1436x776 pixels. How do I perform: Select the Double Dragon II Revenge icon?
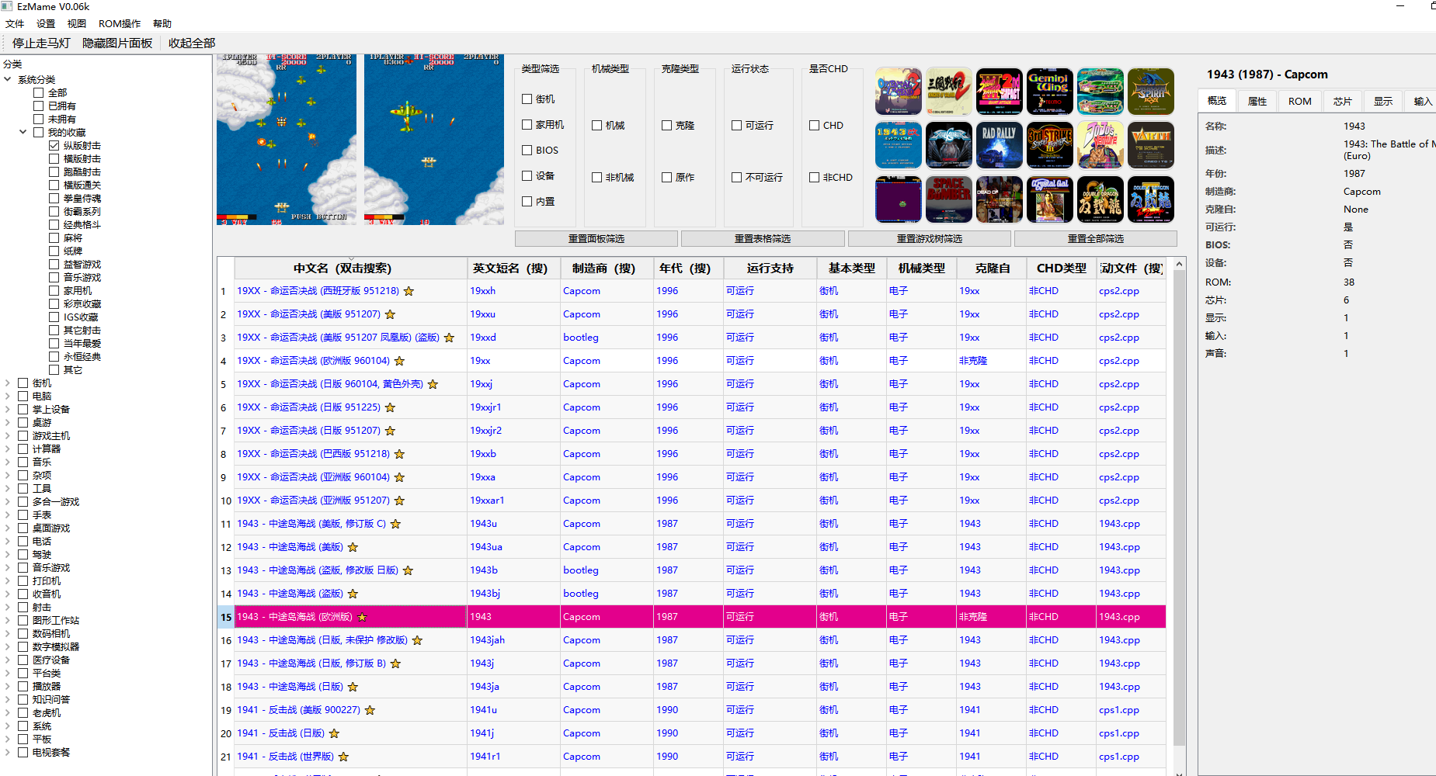1151,199
